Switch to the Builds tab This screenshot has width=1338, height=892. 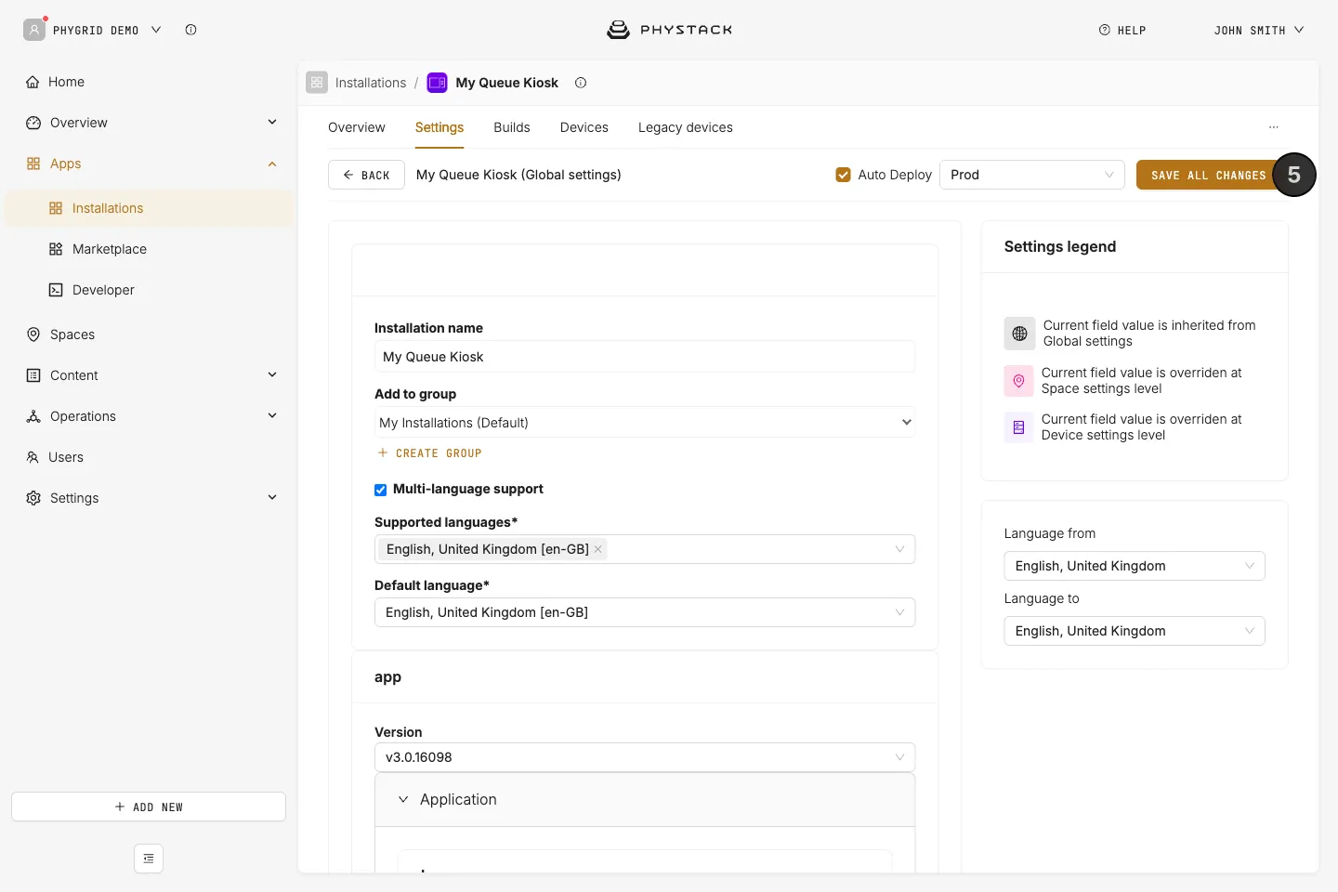512,127
